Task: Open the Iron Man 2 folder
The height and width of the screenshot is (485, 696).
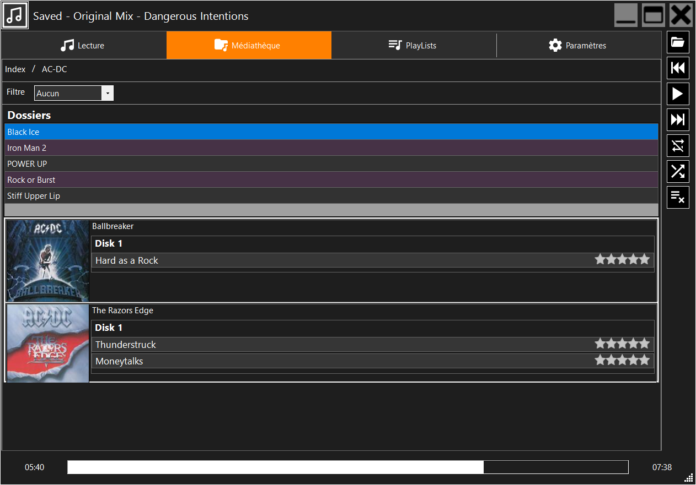Action: coord(331,148)
